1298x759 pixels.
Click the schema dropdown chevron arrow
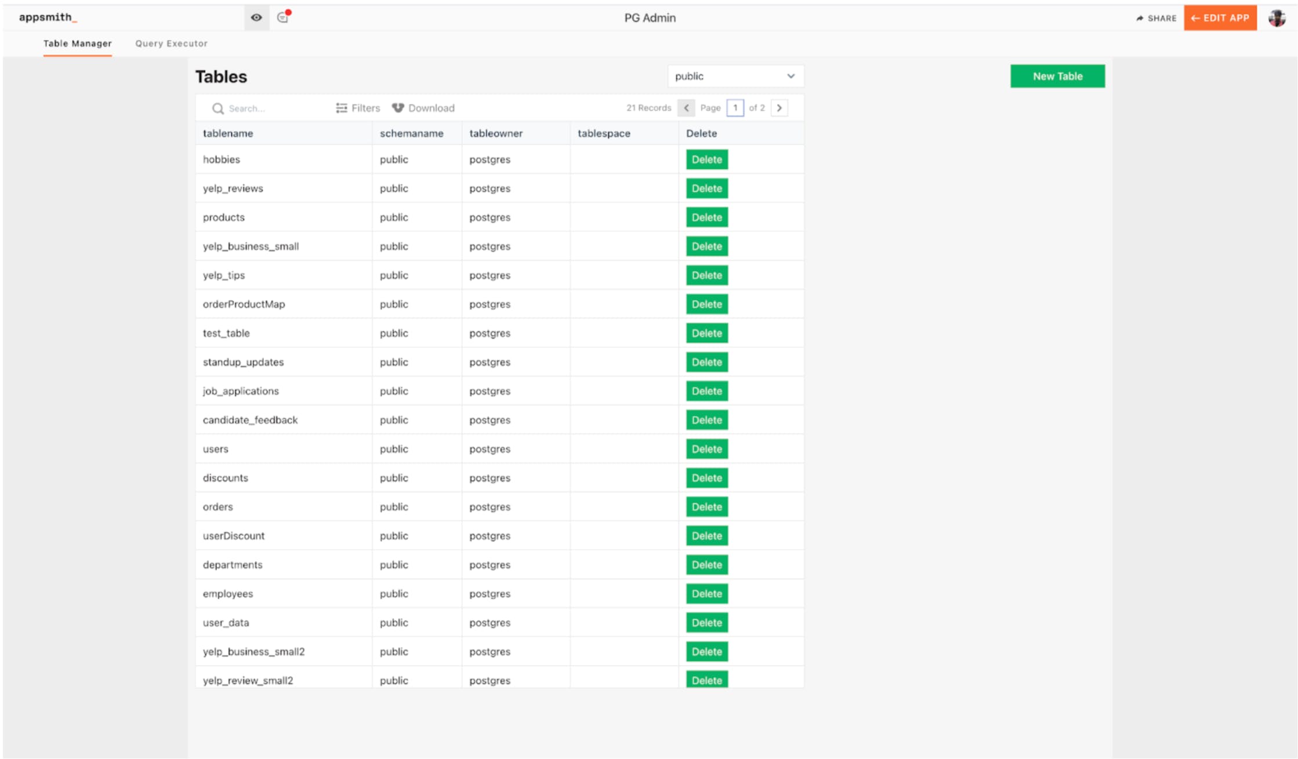(791, 76)
